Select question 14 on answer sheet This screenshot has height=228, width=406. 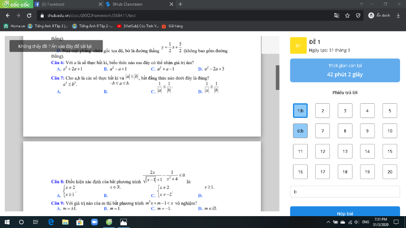pos(368,151)
